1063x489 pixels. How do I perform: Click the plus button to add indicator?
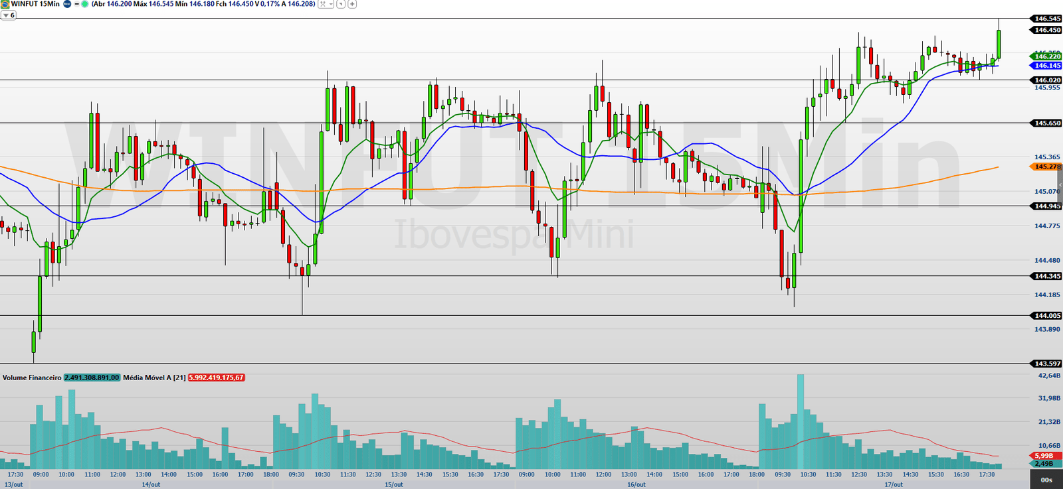(352, 4)
